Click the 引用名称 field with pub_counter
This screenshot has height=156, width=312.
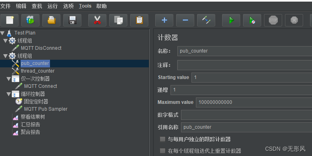pyautogui.click(x=247, y=127)
